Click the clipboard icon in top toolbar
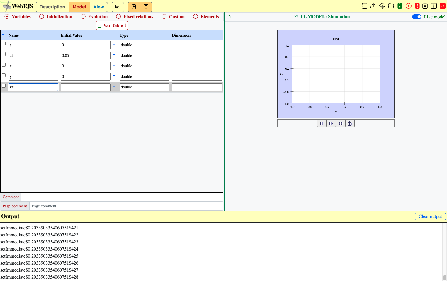The image size is (447, 281). pyautogui.click(x=425, y=6)
